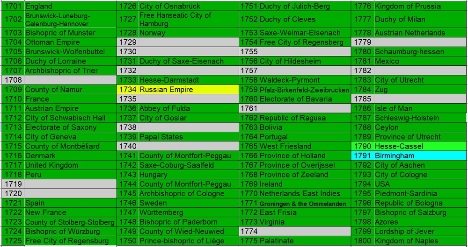Click the City of Geneva cell
The height and width of the screenshot is (247, 468).
pyautogui.click(x=71, y=137)
